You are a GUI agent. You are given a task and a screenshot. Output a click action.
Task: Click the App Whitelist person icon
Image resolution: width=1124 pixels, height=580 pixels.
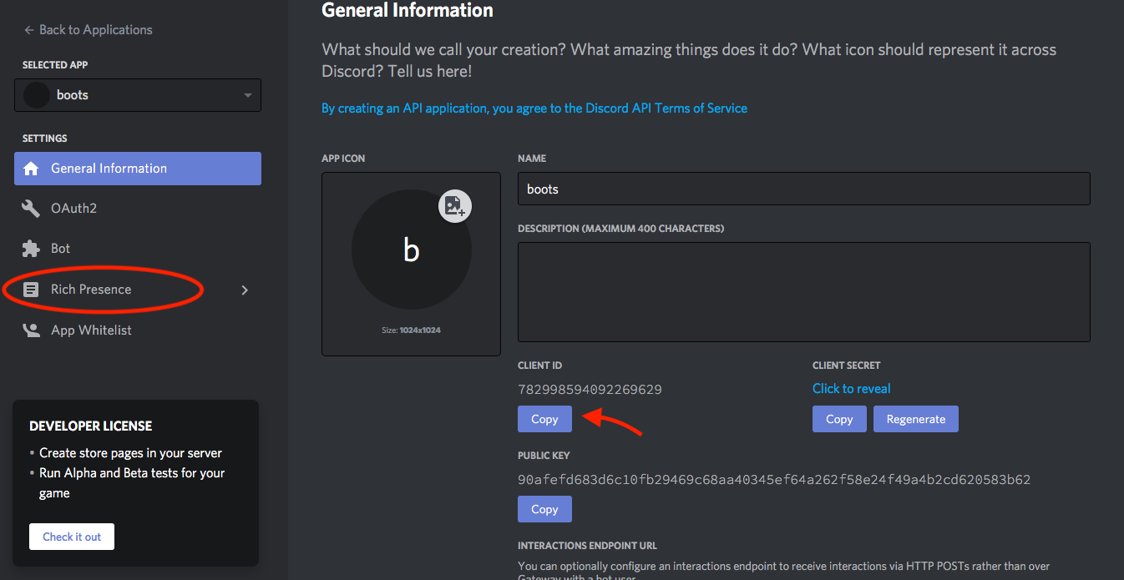31,330
